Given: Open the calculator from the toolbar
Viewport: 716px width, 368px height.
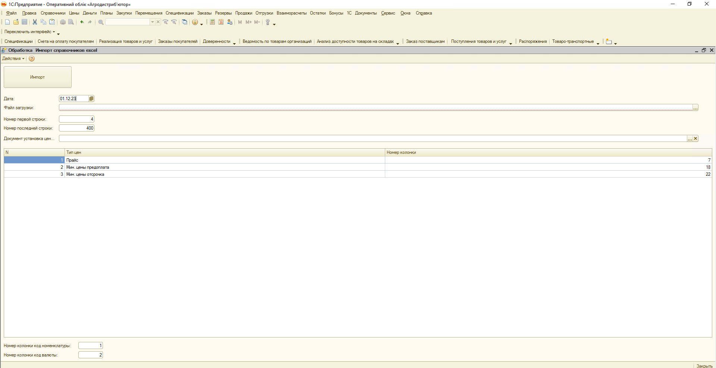Looking at the screenshot, I should click(212, 22).
